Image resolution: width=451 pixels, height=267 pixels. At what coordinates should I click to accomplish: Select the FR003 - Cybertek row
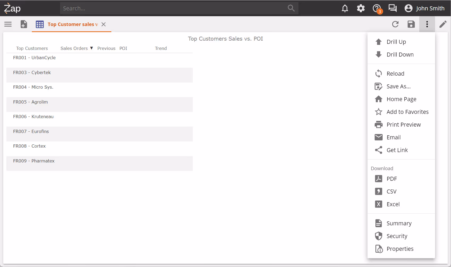[x=99, y=75]
